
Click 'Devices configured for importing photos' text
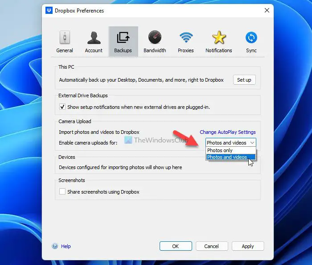(x=120, y=167)
